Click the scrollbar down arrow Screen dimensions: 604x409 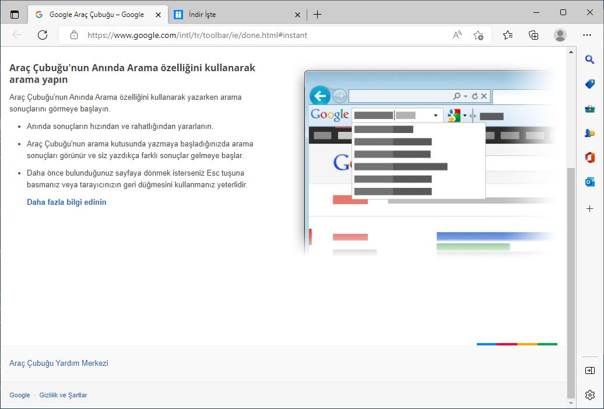point(571,404)
